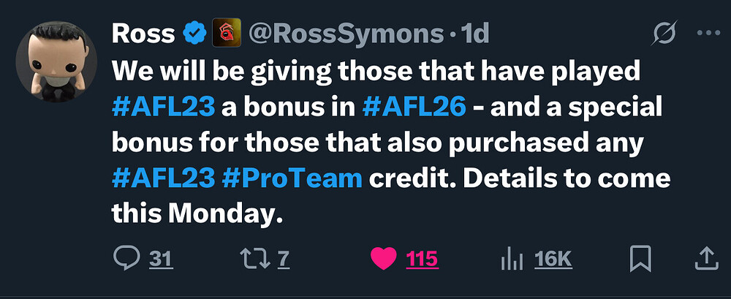Click the 31 replies count

pos(162,260)
